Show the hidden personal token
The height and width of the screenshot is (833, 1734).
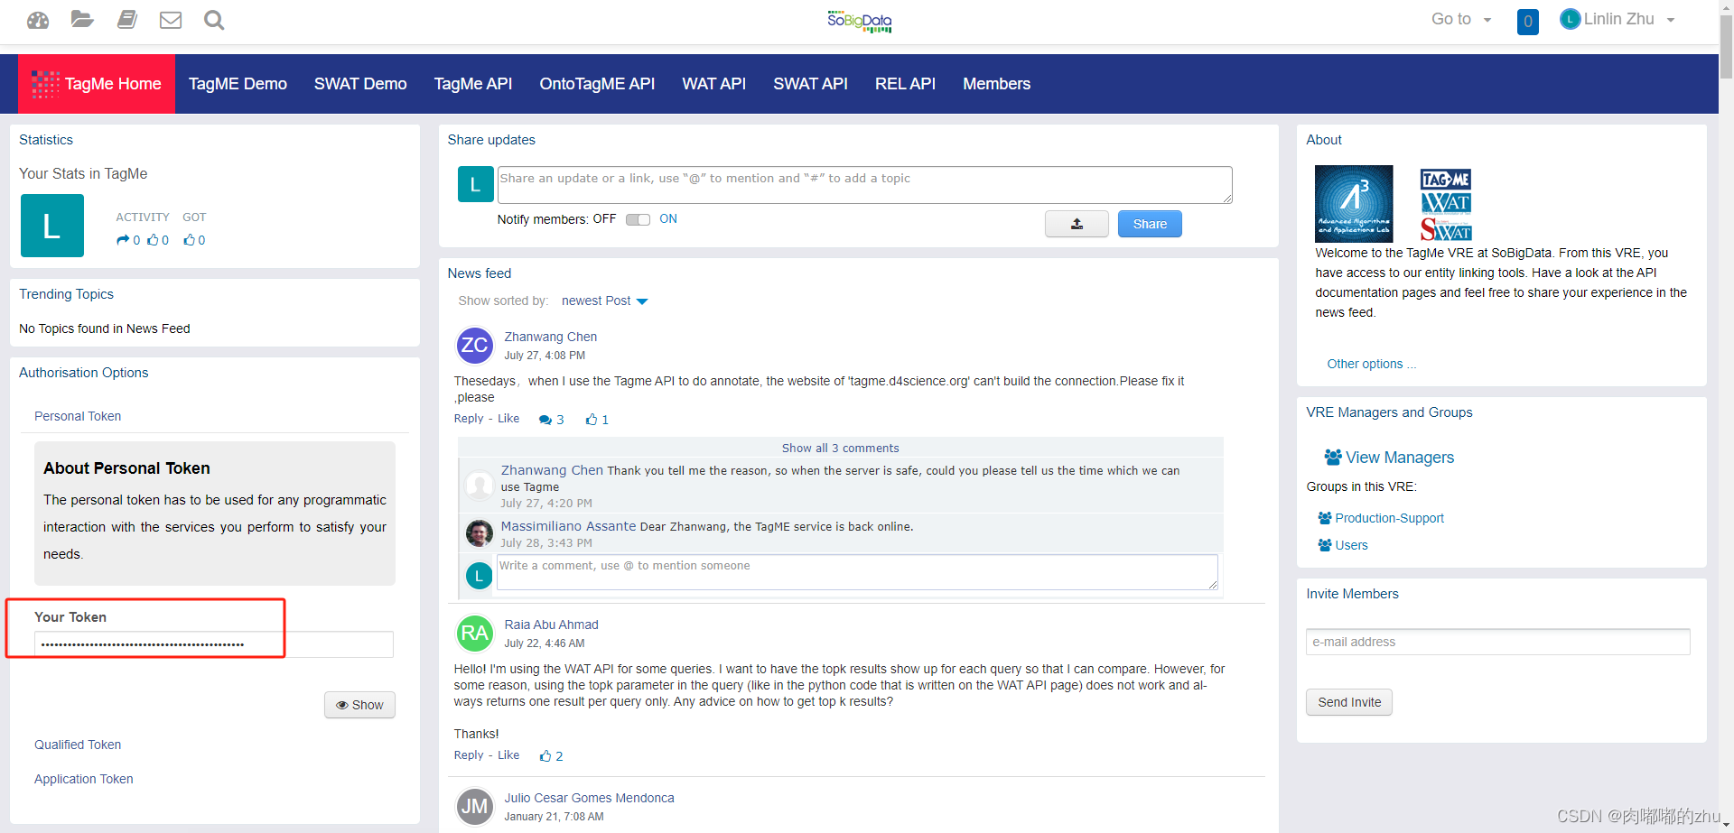[359, 705]
